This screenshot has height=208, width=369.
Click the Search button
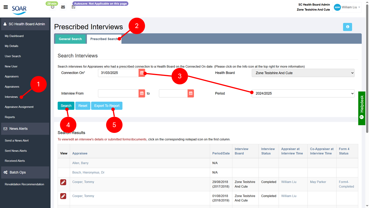click(x=66, y=106)
